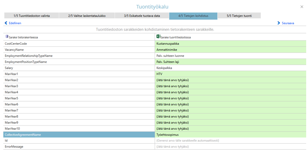
Task: Open the Keskipalkka mapping dropdown
Action: click(230, 68)
